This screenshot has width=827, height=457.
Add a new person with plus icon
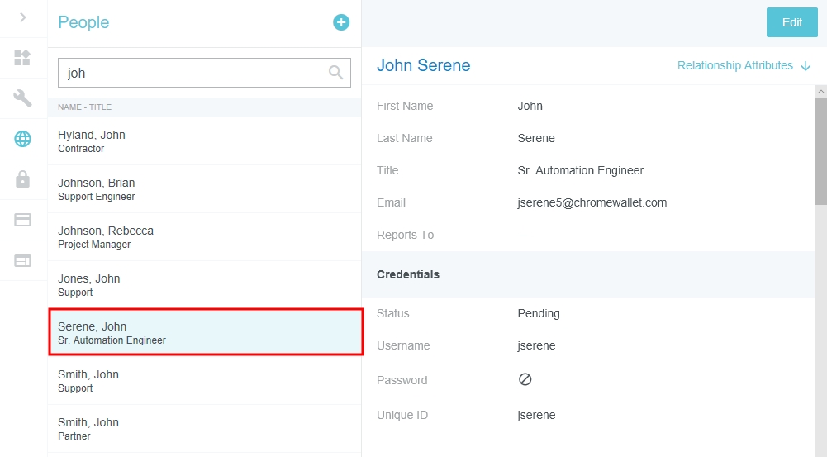(341, 22)
